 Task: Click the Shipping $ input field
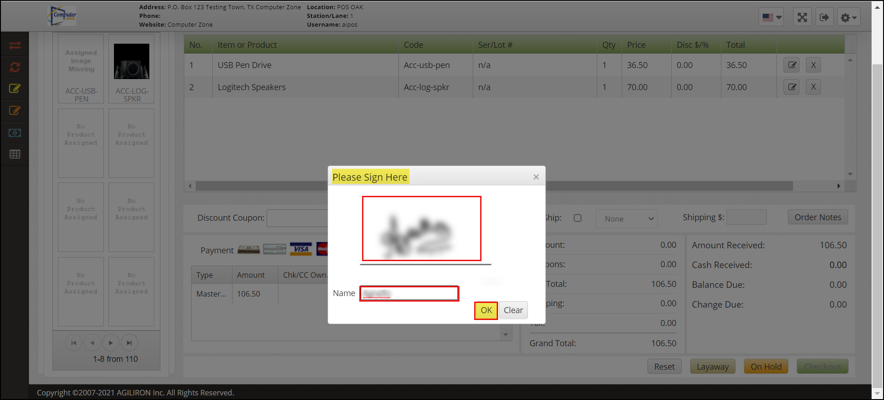746,217
